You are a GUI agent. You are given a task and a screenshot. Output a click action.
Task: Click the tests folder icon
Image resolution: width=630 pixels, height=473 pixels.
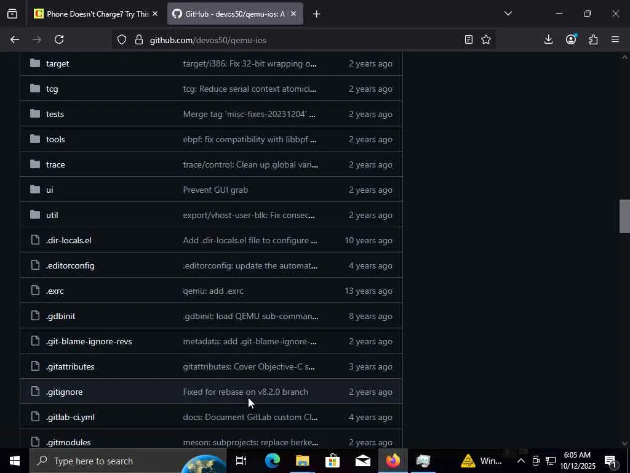35,114
